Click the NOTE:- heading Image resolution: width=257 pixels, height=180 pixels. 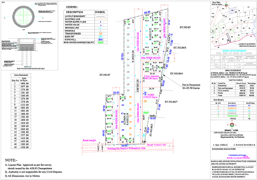[x=11, y=160]
